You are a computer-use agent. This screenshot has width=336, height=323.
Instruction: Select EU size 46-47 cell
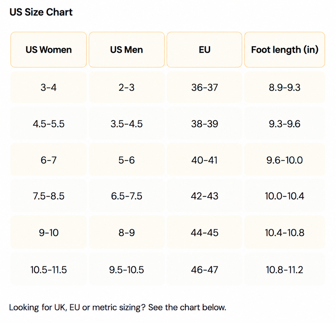pyautogui.click(x=204, y=270)
